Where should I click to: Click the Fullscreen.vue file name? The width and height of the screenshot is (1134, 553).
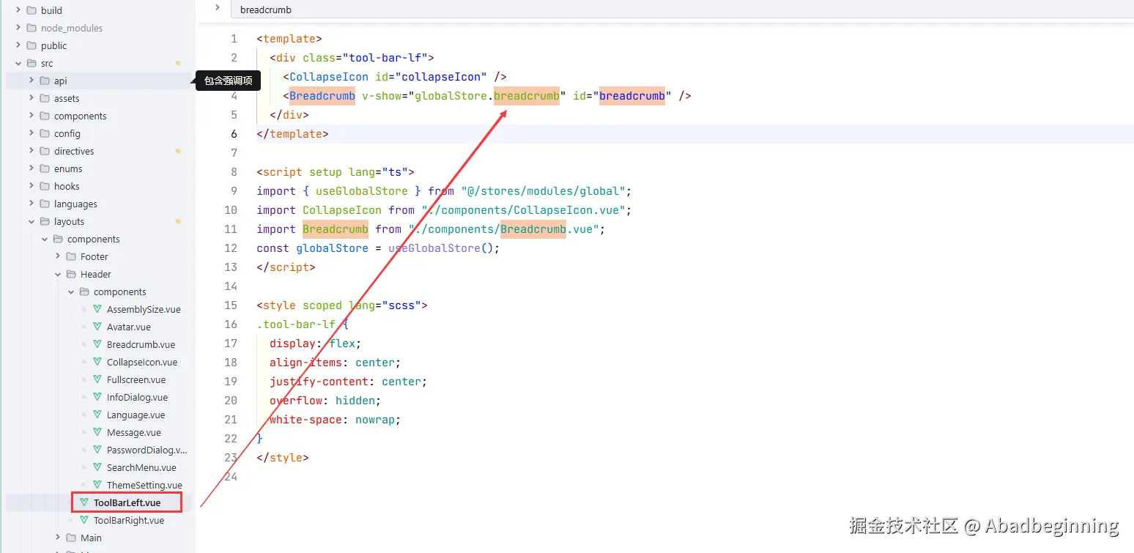136,379
